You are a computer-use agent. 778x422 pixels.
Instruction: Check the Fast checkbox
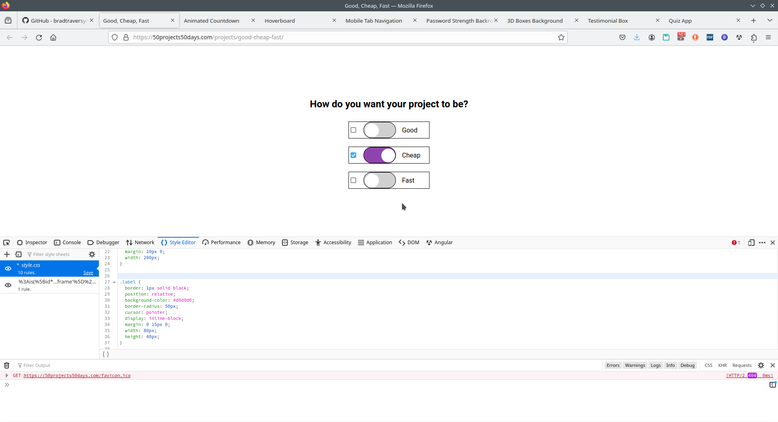pyautogui.click(x=353, y=180)
